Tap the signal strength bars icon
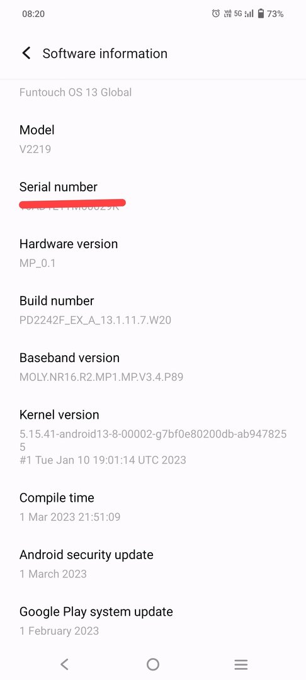Viewport: 306px width, 680px height. coord(249,14)
